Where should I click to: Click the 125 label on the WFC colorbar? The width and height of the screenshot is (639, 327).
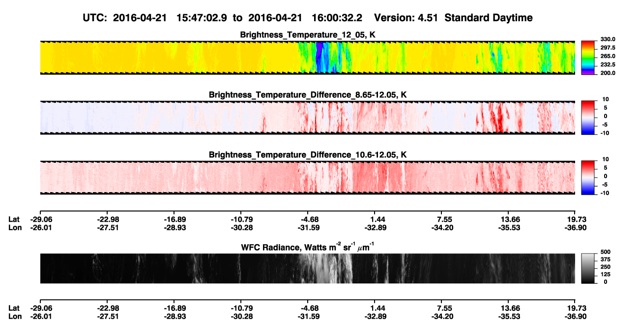coord(606,275)
